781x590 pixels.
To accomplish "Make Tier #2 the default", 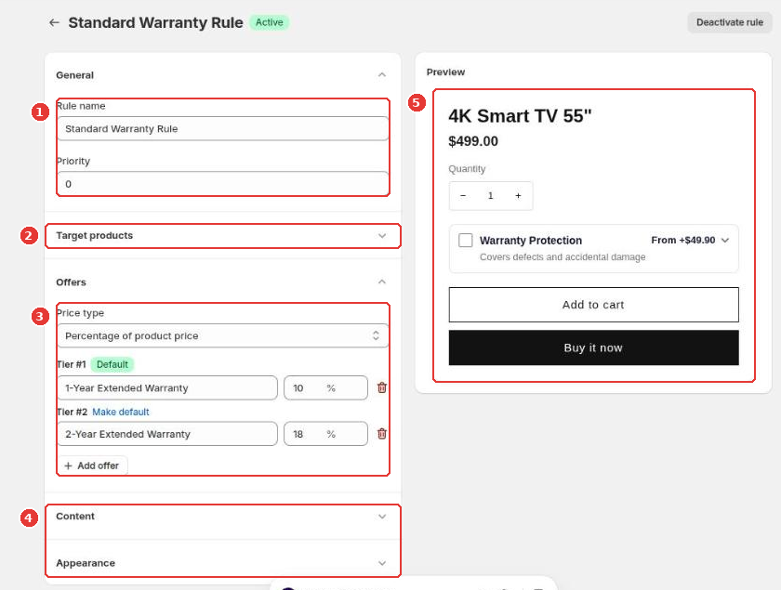I will pyautogui.click(x=121, y=412).
